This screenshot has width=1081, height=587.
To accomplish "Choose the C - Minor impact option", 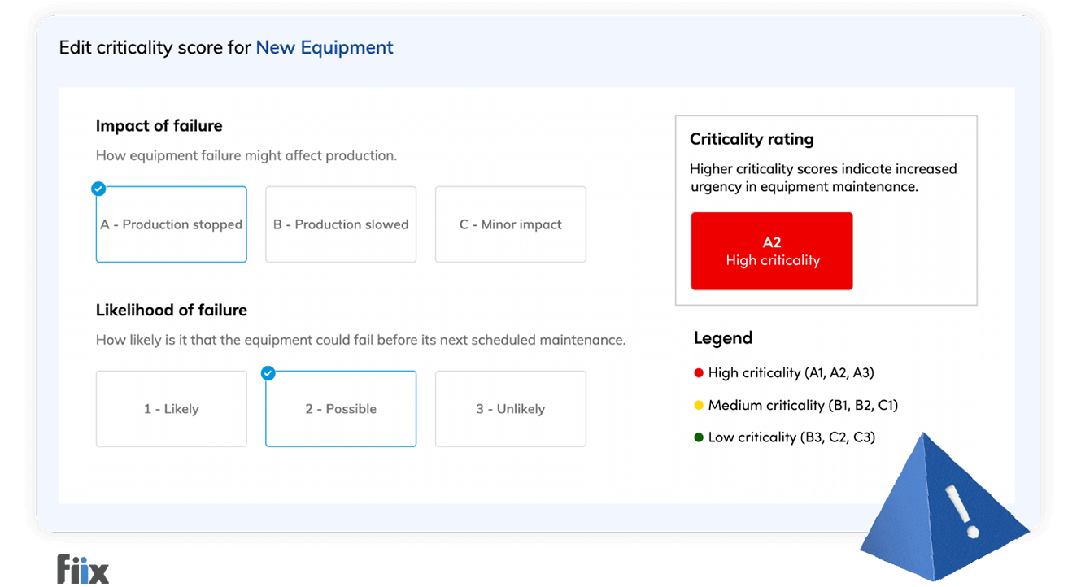I will pyautogui.click(x=510, y=224).
